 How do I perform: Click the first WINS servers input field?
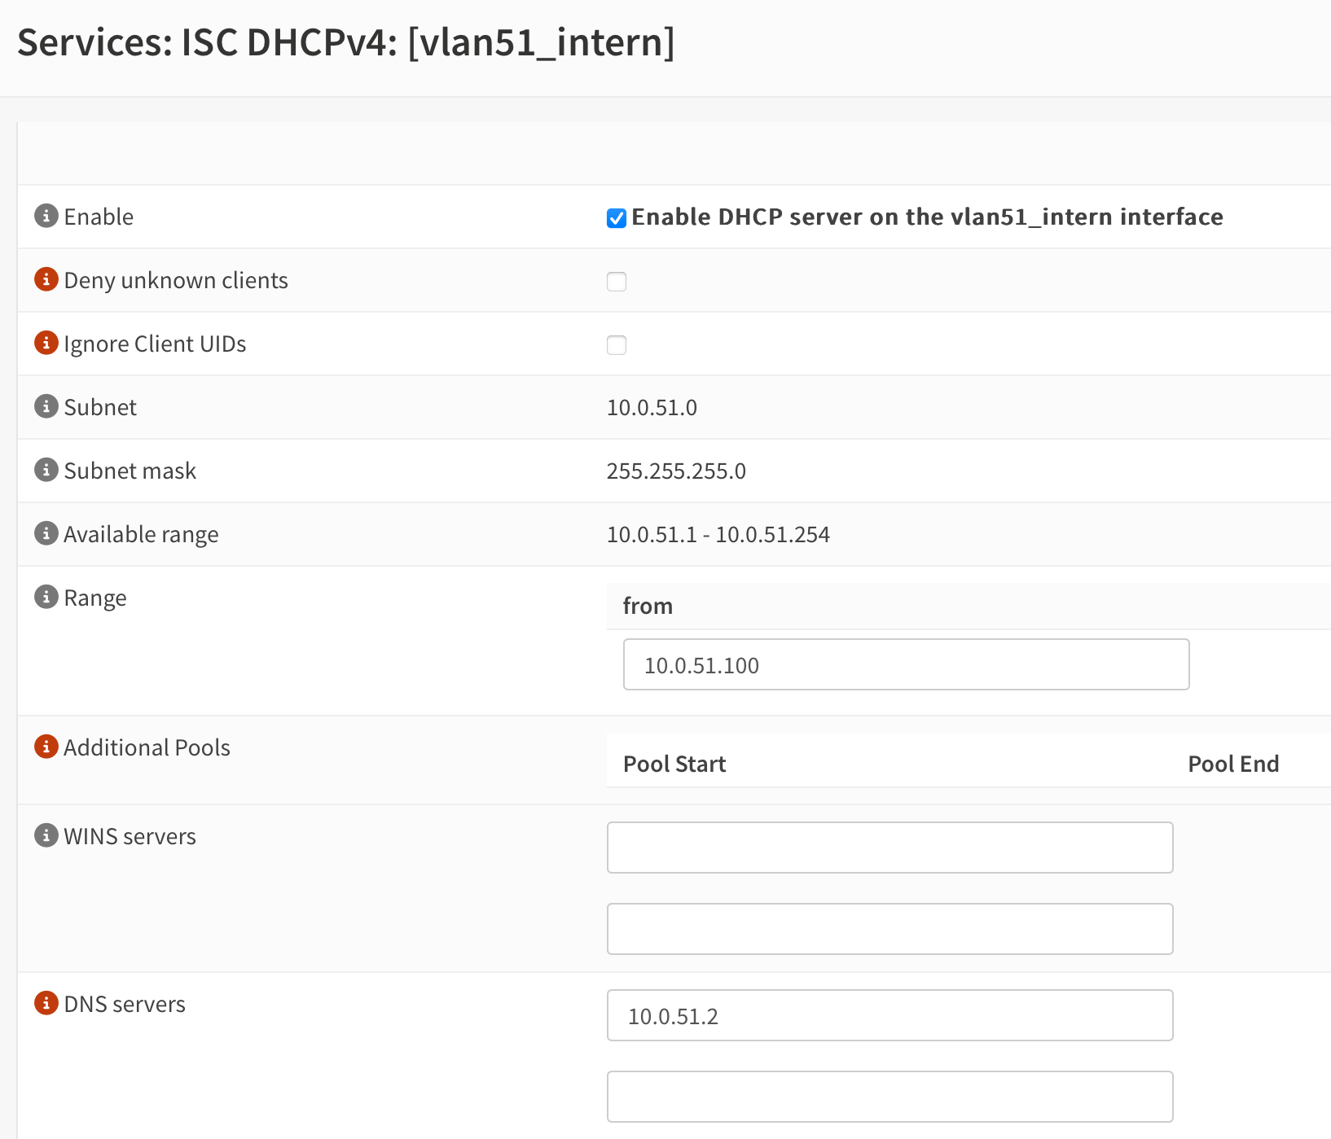point(890,847)
